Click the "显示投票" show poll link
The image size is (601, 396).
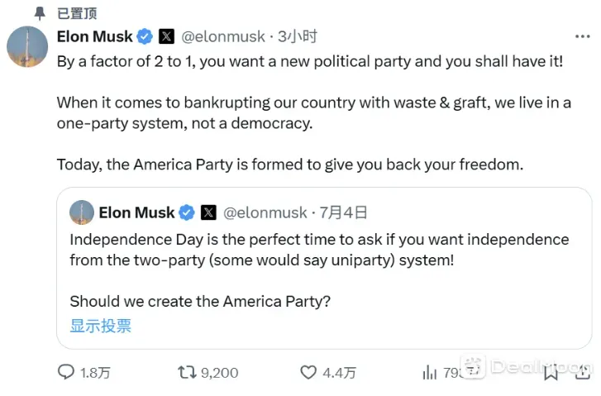tap(100, 325)
